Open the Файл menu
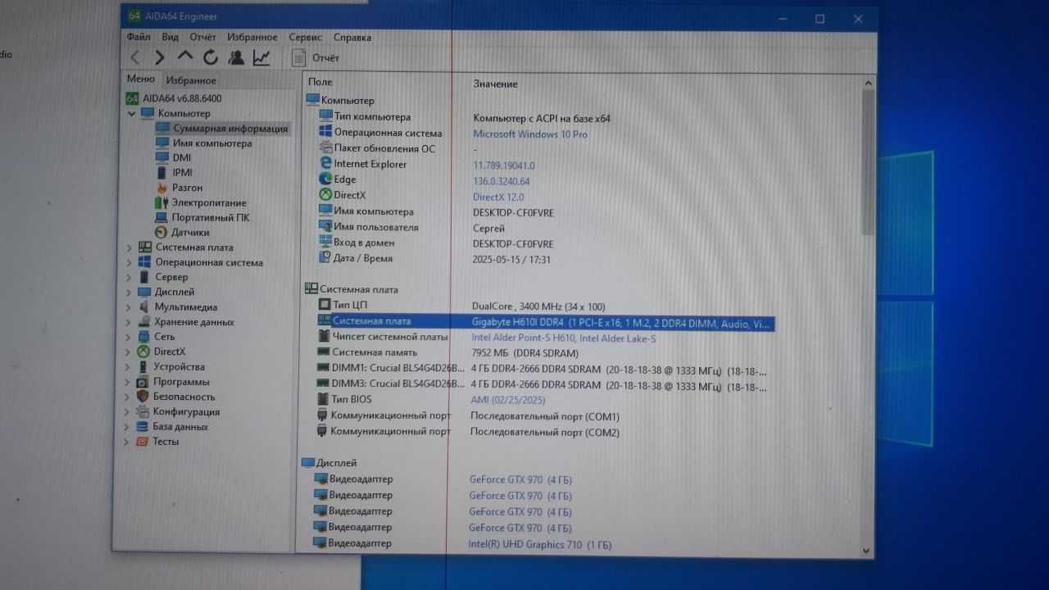The width and height of the screenshot is (1049, 590). coord(139,37)
